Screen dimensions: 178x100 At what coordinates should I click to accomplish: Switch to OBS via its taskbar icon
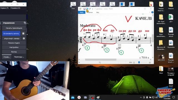pos(92,97)
